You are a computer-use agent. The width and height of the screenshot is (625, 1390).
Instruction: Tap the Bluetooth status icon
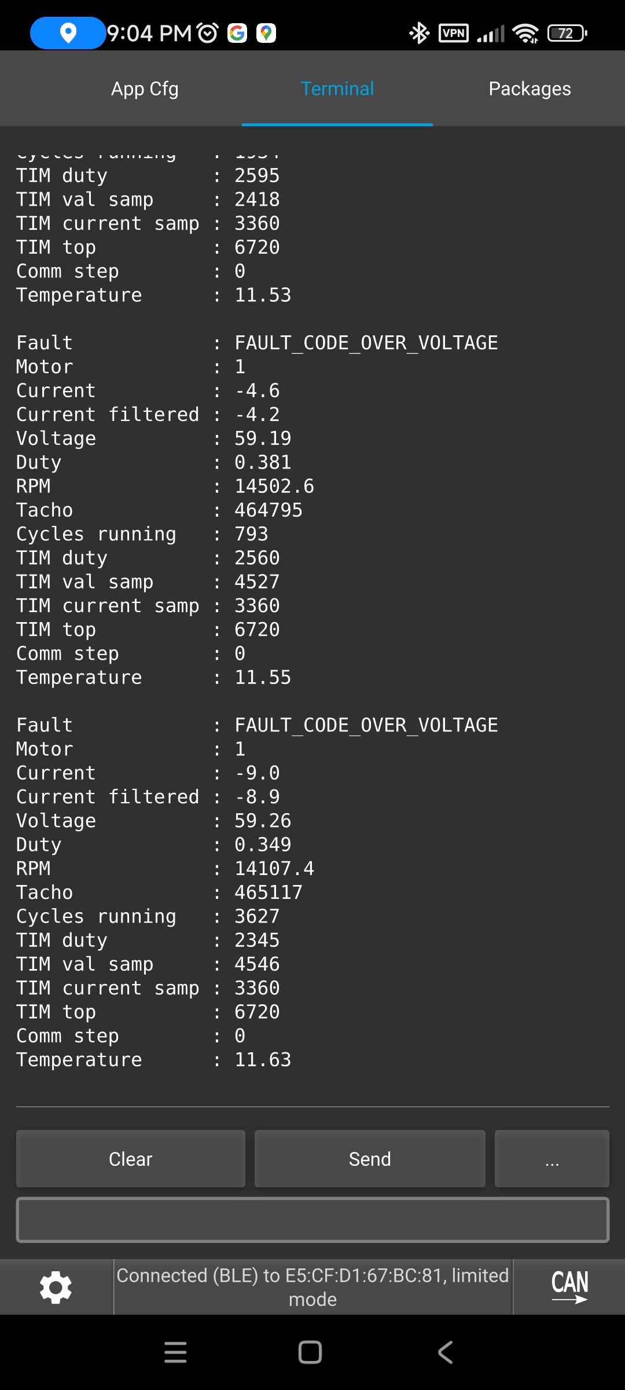(x=419, y=33)
